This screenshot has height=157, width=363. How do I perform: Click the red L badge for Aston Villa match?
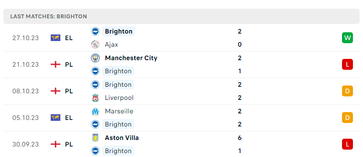tap(347, 144)
